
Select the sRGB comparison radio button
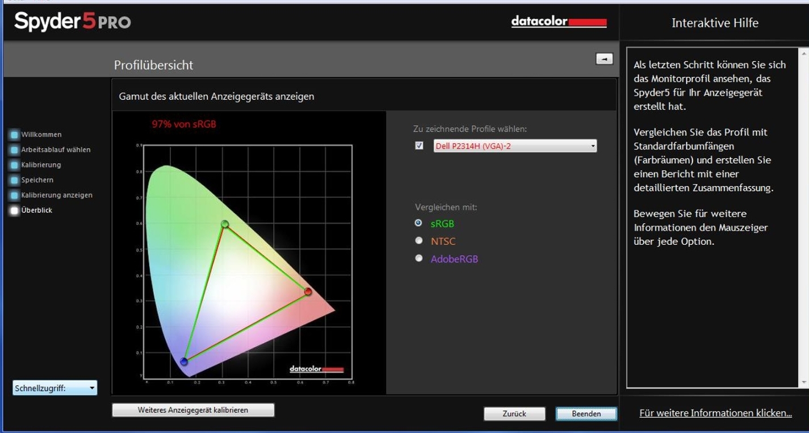(419, 223)
